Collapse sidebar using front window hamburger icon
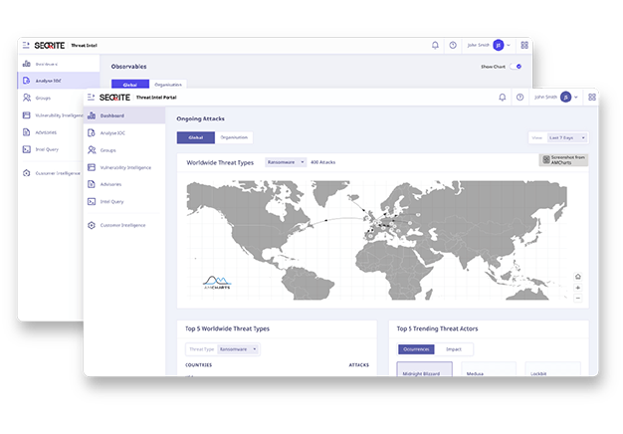Viewport: 623px width, 434px height. coord(92,98)
